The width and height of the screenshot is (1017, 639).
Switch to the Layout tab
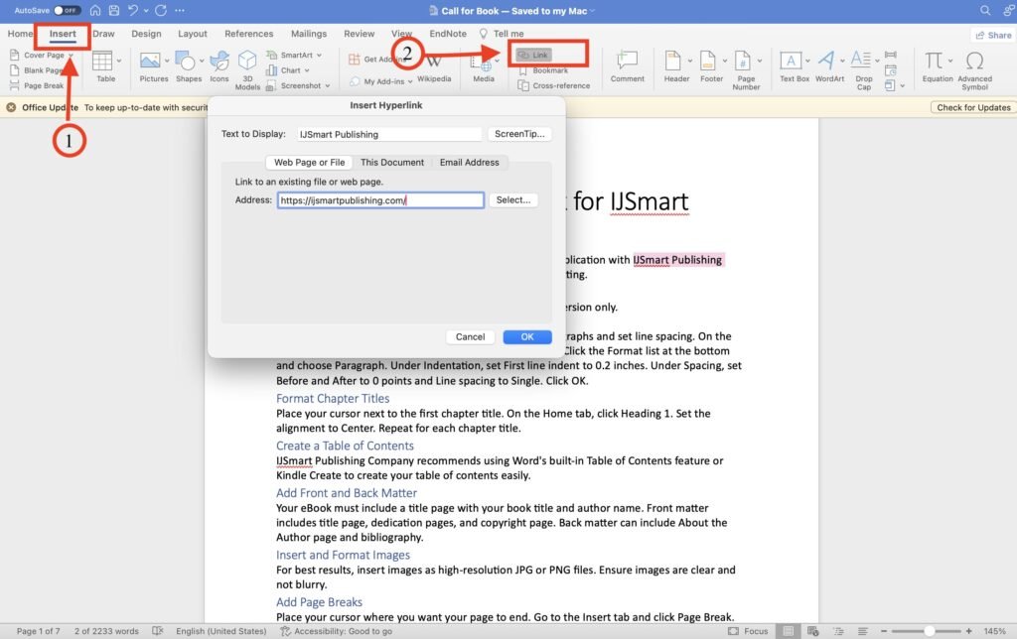tap(193, 34)
